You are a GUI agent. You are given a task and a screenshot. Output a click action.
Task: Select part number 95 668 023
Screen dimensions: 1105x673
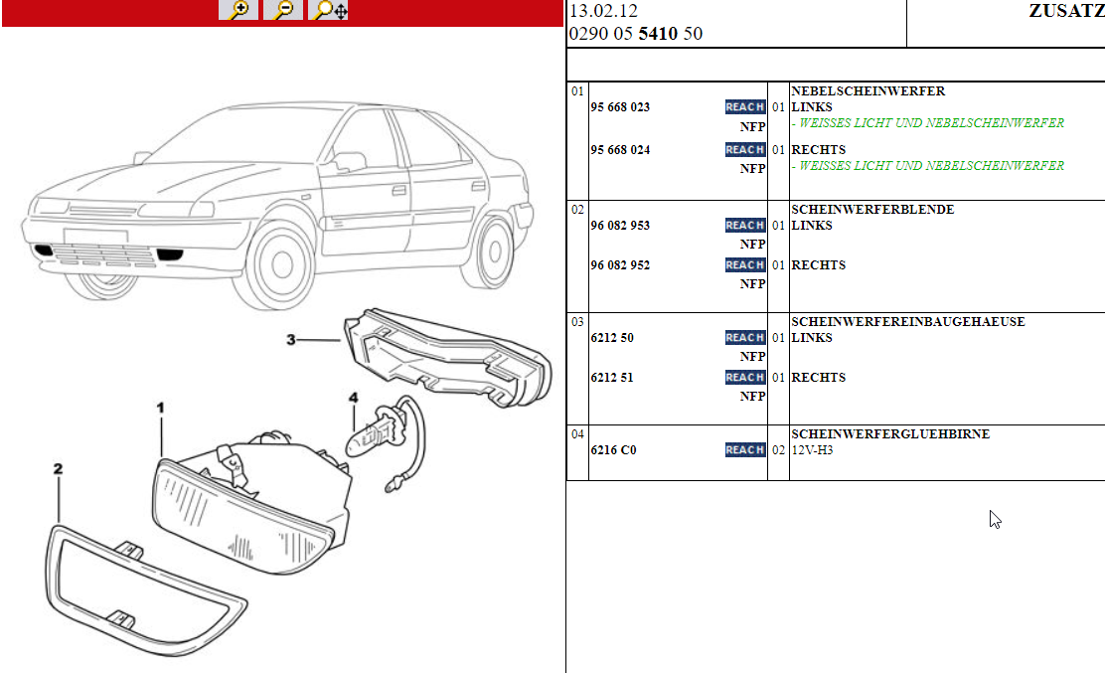(620, 107)
